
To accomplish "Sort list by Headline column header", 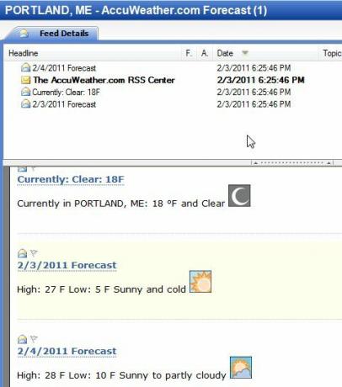I will [93, 53].
